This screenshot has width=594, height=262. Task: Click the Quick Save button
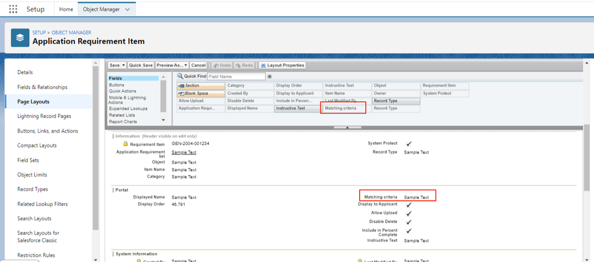(141, 65)
